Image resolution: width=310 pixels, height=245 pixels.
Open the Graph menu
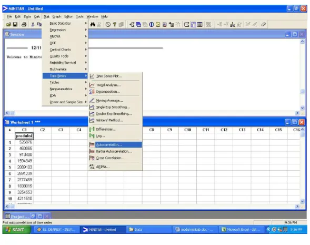(x=57, y=16)
